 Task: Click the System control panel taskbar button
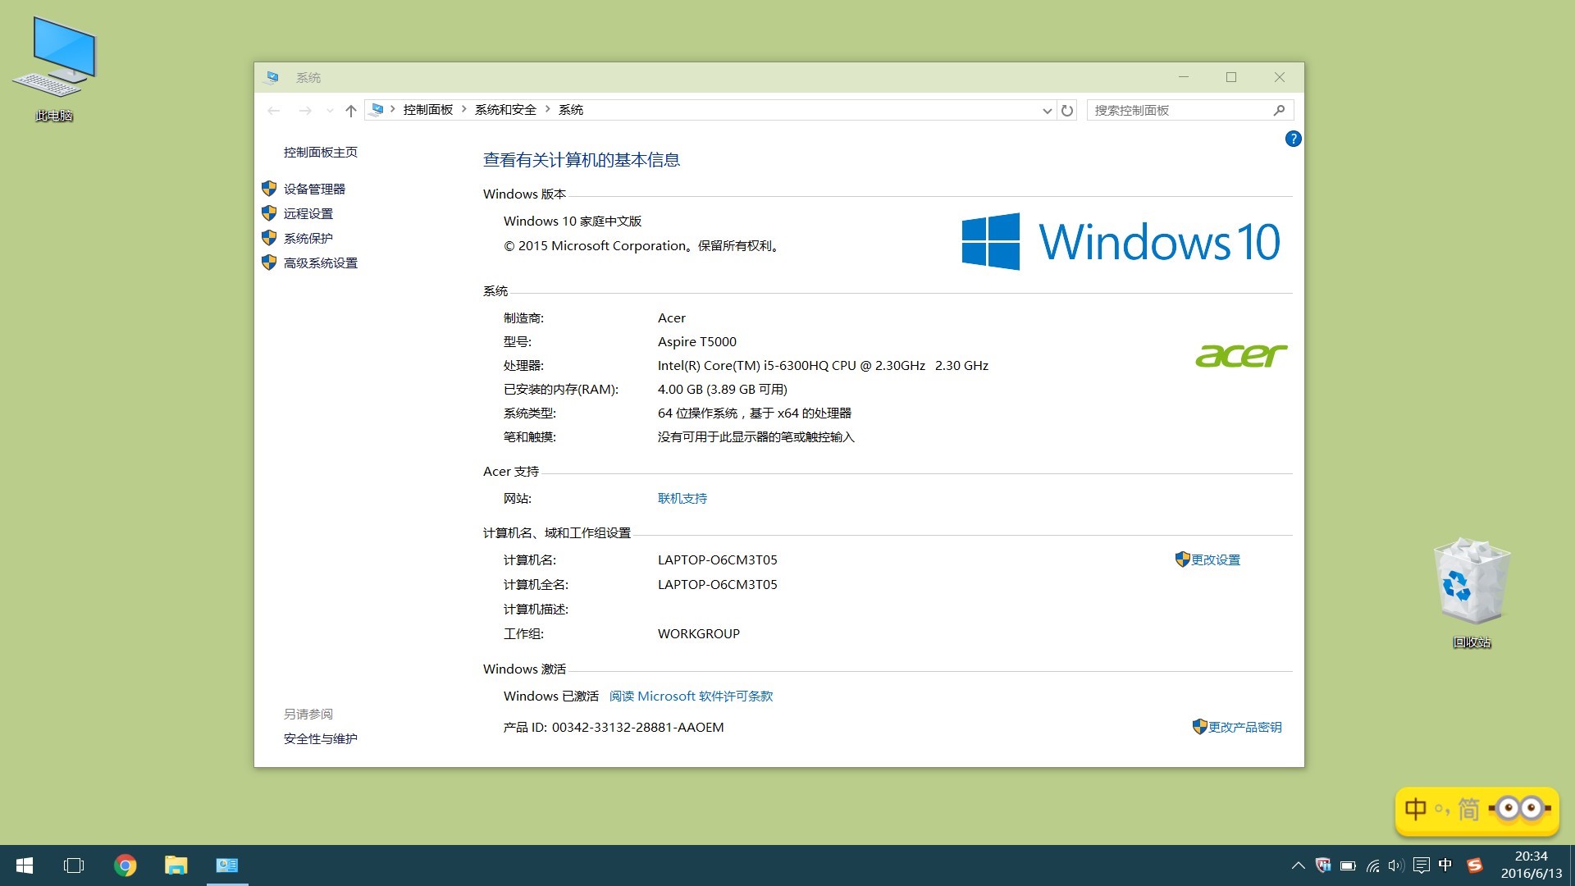(226, 865)
